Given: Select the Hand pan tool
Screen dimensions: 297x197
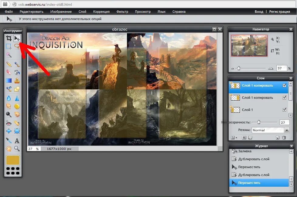Looking at the screenshot, I should click(9, 148).
